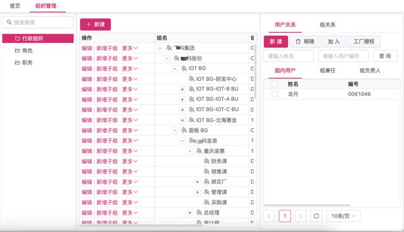Click 新建 button in user panel
The image size is (404, 232).
pos(276,42)
